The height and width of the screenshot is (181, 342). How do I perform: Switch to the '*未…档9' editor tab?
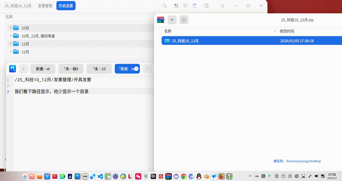pos(71,69)
